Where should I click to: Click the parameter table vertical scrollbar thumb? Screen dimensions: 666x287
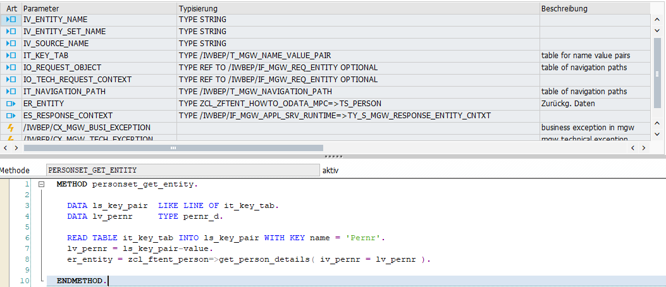point(657,73)
